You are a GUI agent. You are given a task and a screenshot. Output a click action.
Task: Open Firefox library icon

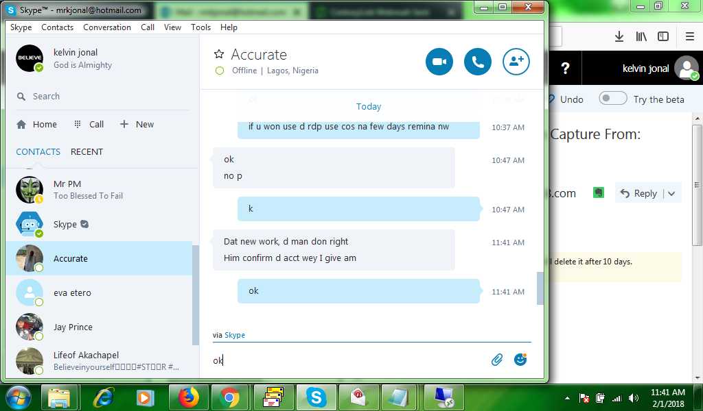pos(641,36)
